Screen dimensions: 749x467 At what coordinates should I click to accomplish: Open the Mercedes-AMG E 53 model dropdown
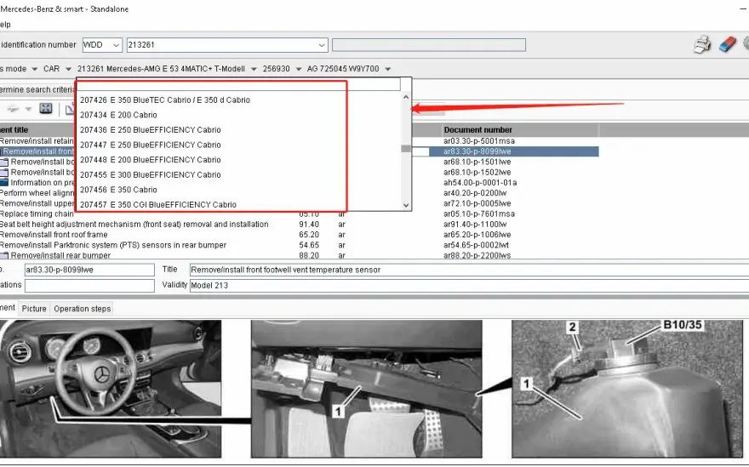click(254, 69)
